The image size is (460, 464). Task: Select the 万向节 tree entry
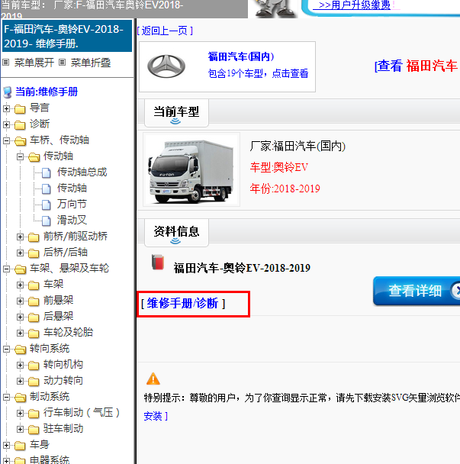pos(72,205)
